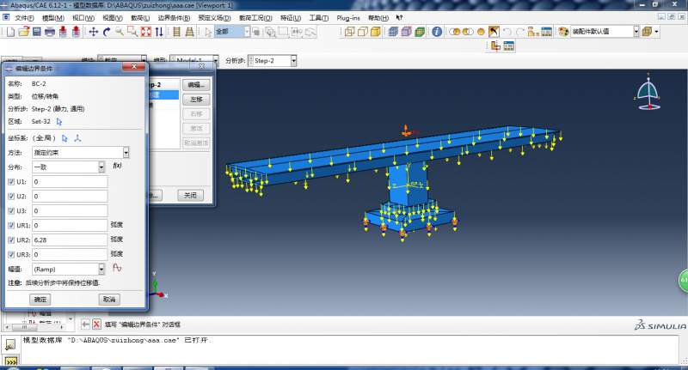The image size is (688, 370).
Task: Select the Magnify view tool
Action: tap(120, 32)
